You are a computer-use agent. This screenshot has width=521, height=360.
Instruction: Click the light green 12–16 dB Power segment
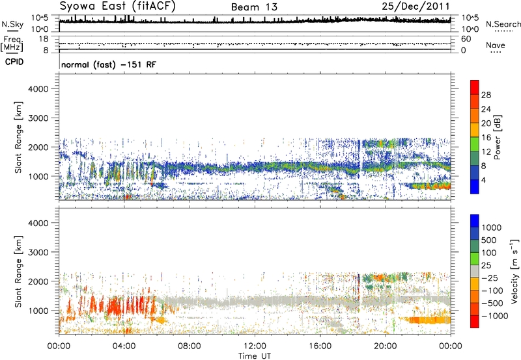pyautogui.click(x=475, y=144)
